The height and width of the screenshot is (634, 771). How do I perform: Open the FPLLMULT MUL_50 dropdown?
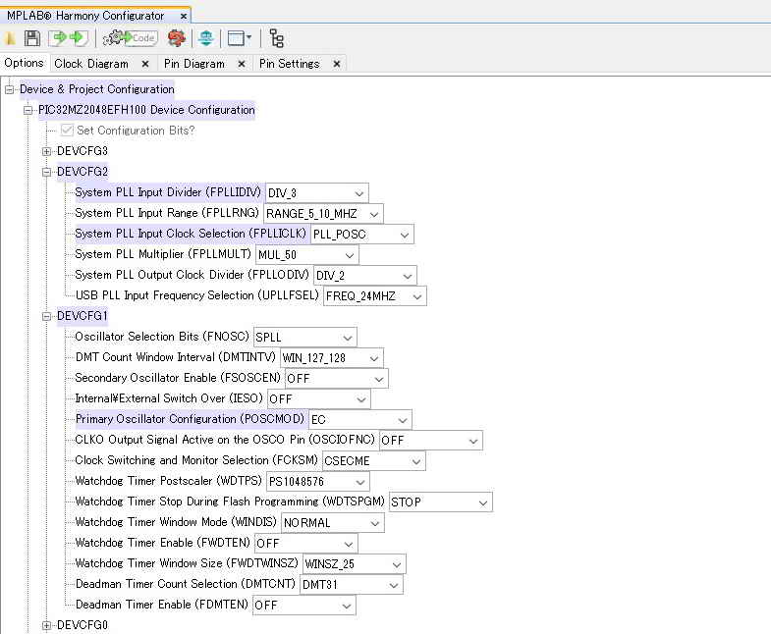(x=307, y=255)
